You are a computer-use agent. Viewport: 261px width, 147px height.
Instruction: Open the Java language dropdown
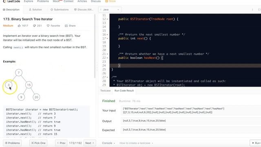click(x=110, y=10)
